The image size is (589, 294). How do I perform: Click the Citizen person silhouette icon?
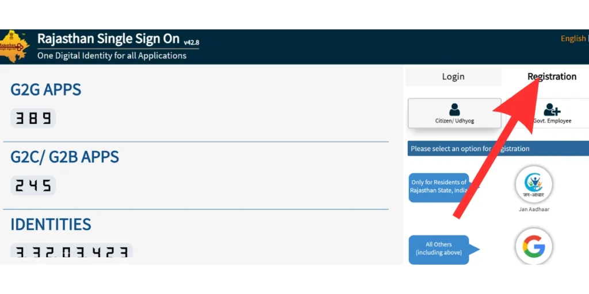[454, 110]
